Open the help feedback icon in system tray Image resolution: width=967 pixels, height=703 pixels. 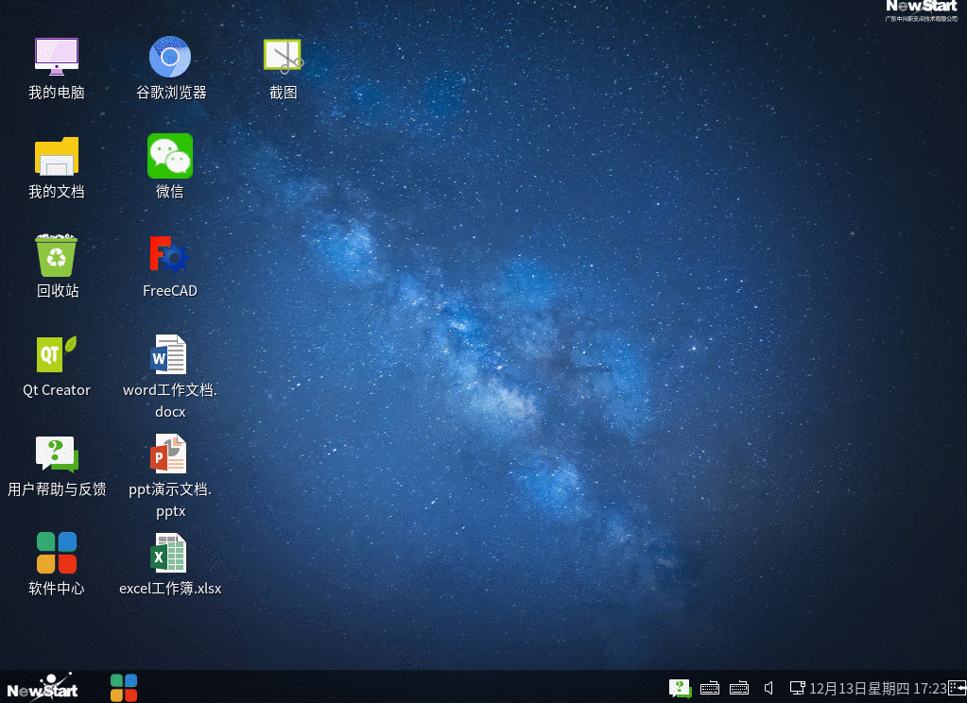click(x=680, y=688)
